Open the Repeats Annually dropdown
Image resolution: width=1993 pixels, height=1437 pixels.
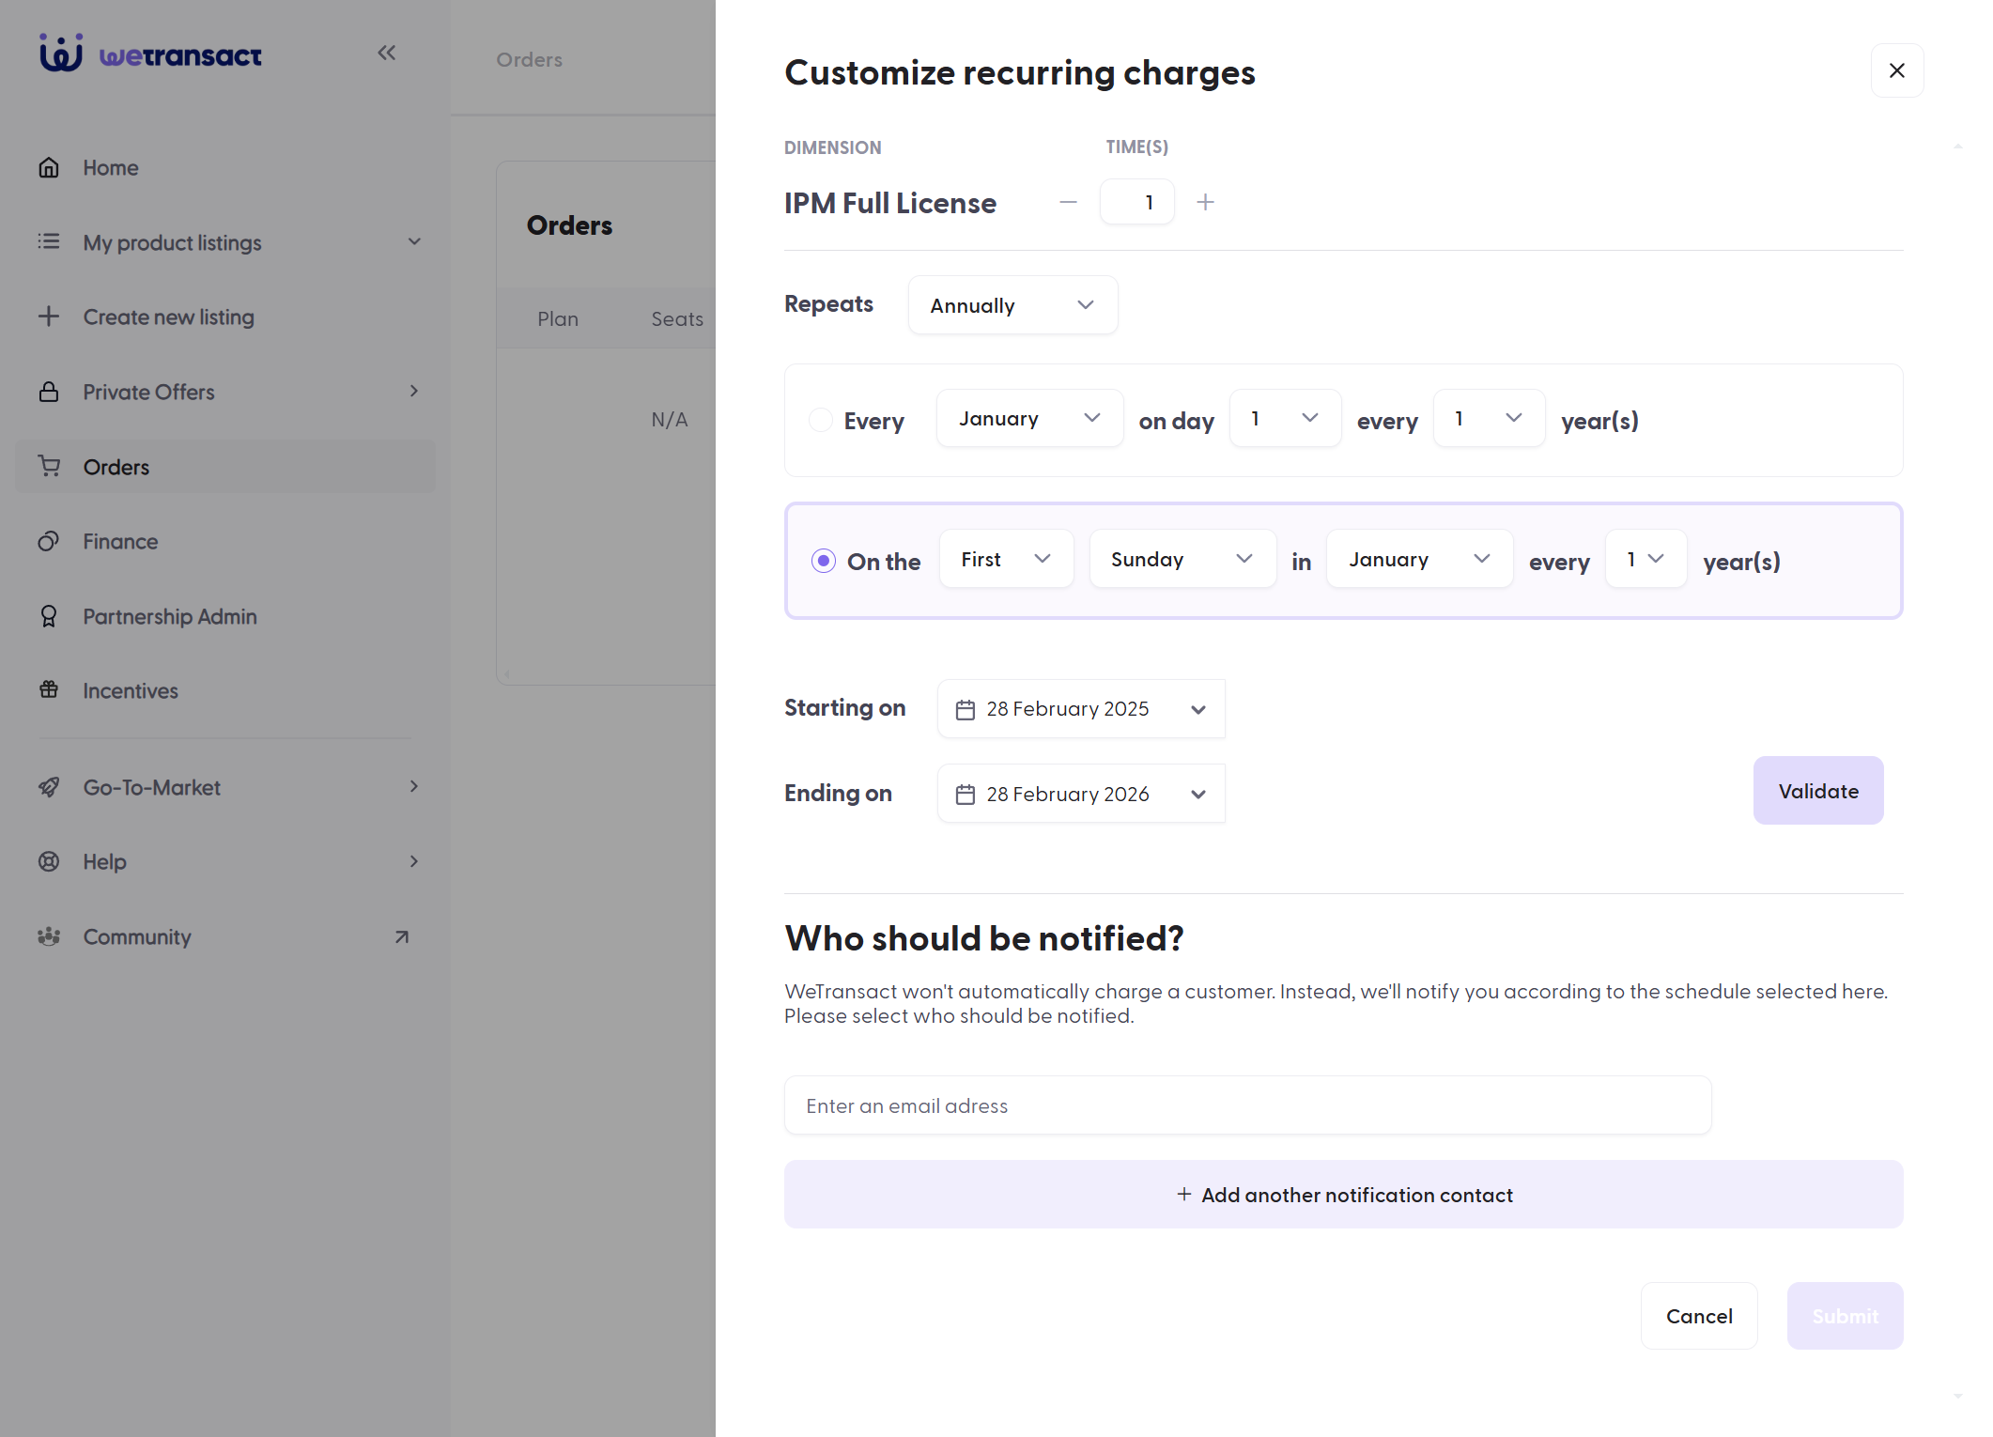coord(1012,305)
